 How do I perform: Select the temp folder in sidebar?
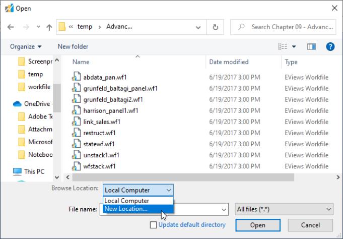point(35,74)
